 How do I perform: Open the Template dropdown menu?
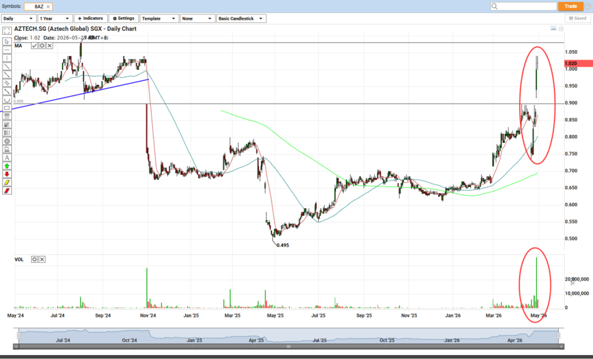(x=159, y=18)
